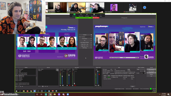The height and width of the screenshot is (96, 171).
Task: Adjust the first input mixer volume fader
Action: (62, 77)
